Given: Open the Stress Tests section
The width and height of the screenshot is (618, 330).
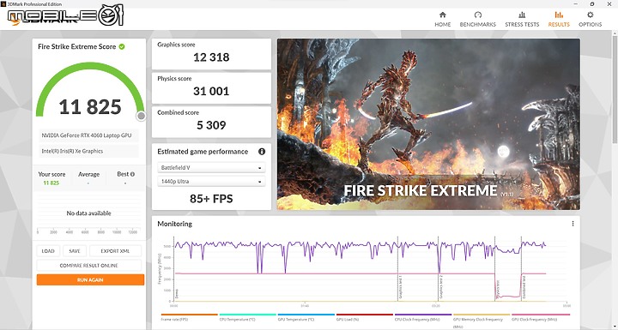Looking at the screenshot, I should coord(522,20).
